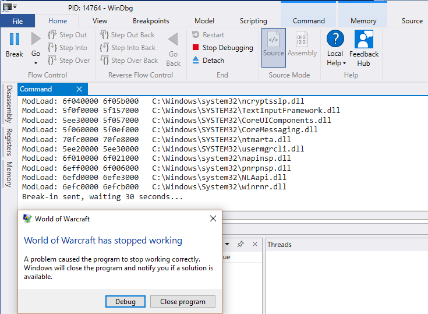Image resolution: width=428 pixels, height=314 pixels.
Task: Click the ncryptsslp.dll ModLoad line
Action: coord(163,101)
